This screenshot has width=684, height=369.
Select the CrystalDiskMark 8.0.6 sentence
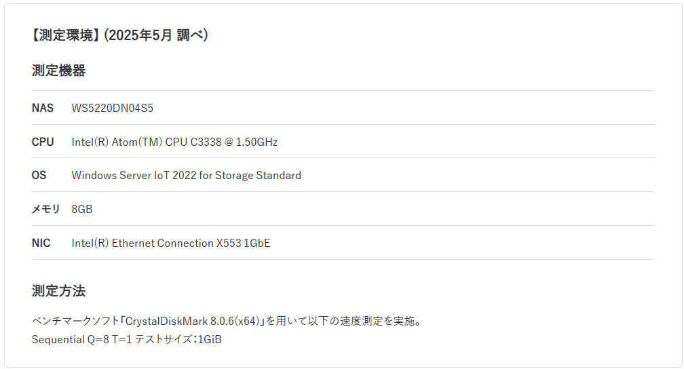[x=227, y=322]
